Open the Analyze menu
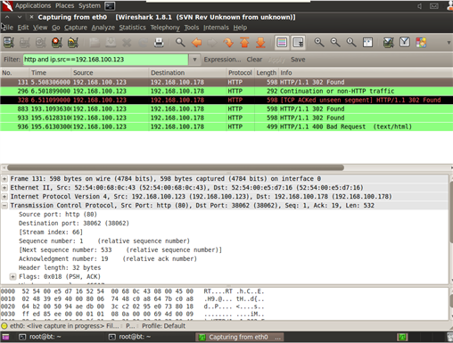Viewport: 453px width, 343px height. click(x=103, y=28)
